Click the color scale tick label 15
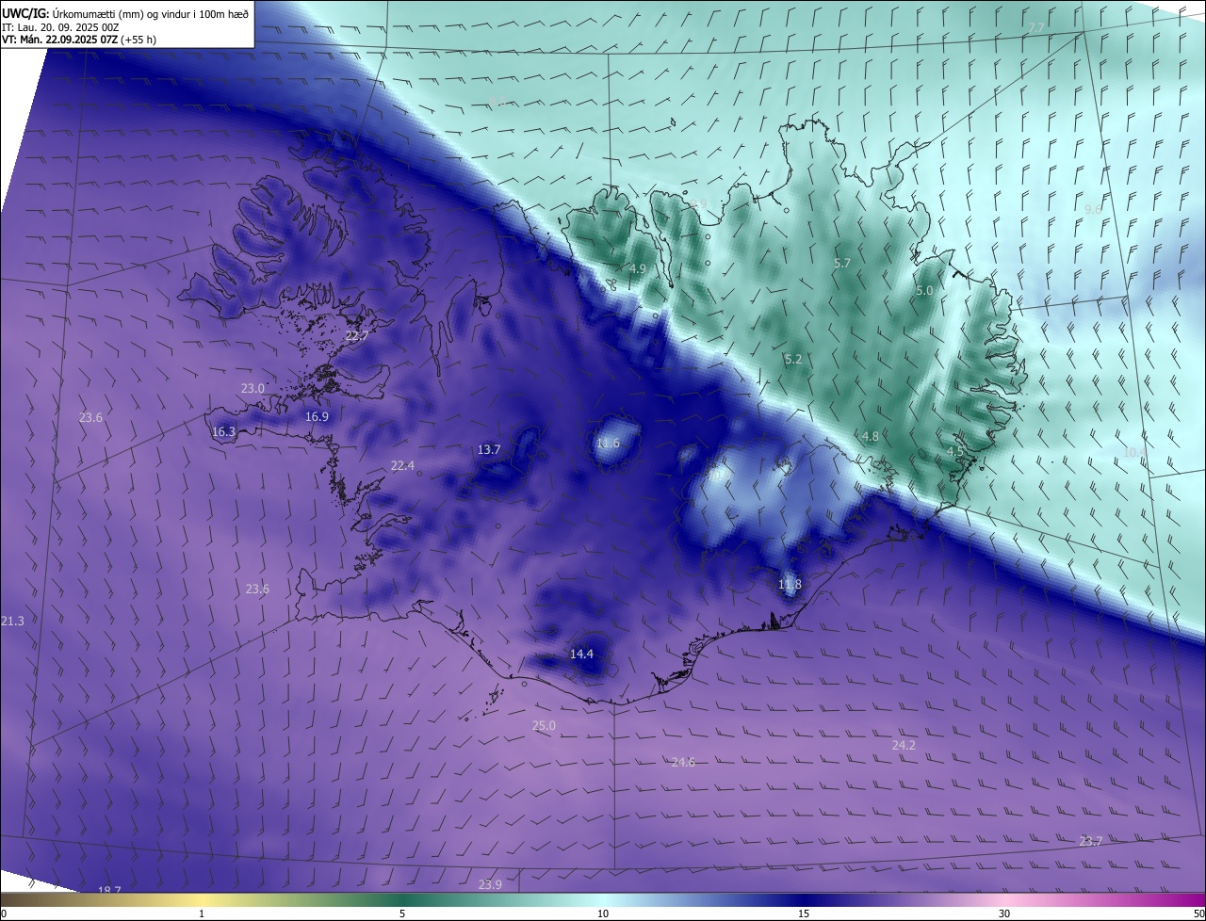 [x=804, y=913]
